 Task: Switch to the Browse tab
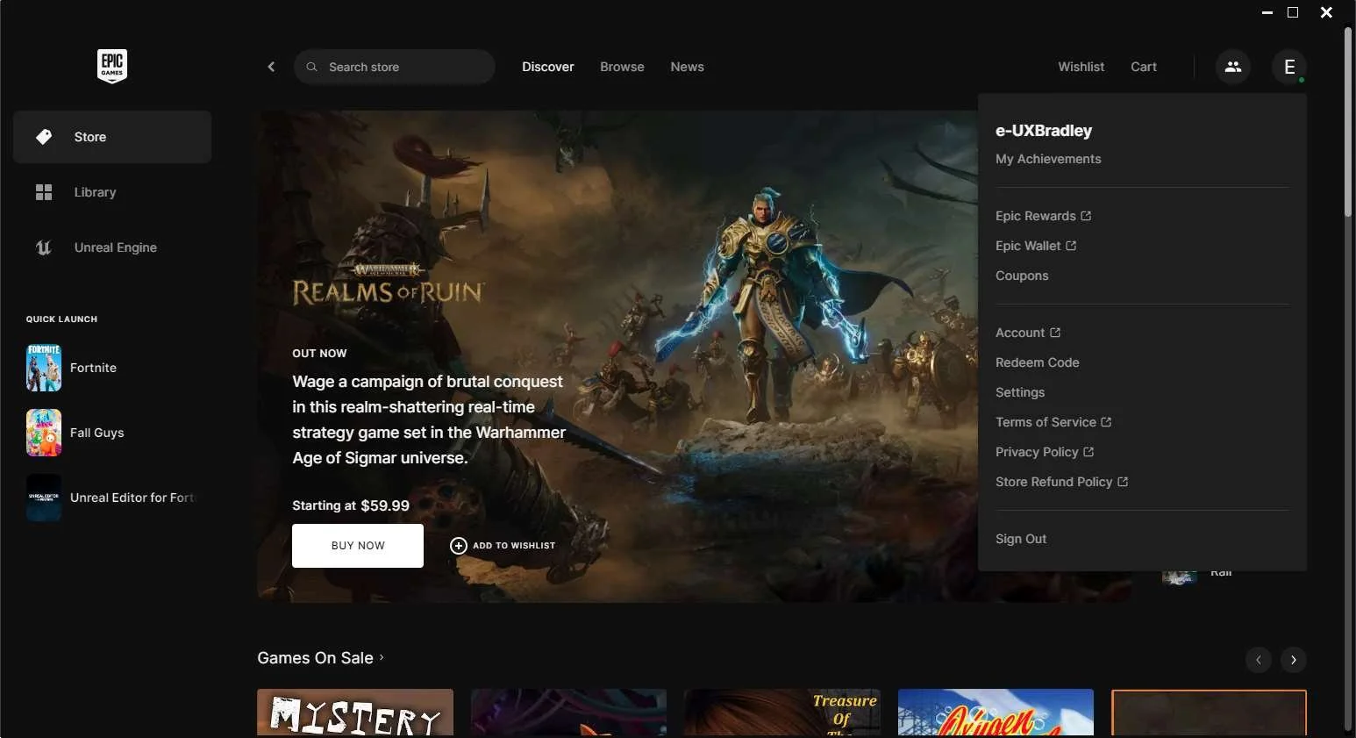coord(622,67)
